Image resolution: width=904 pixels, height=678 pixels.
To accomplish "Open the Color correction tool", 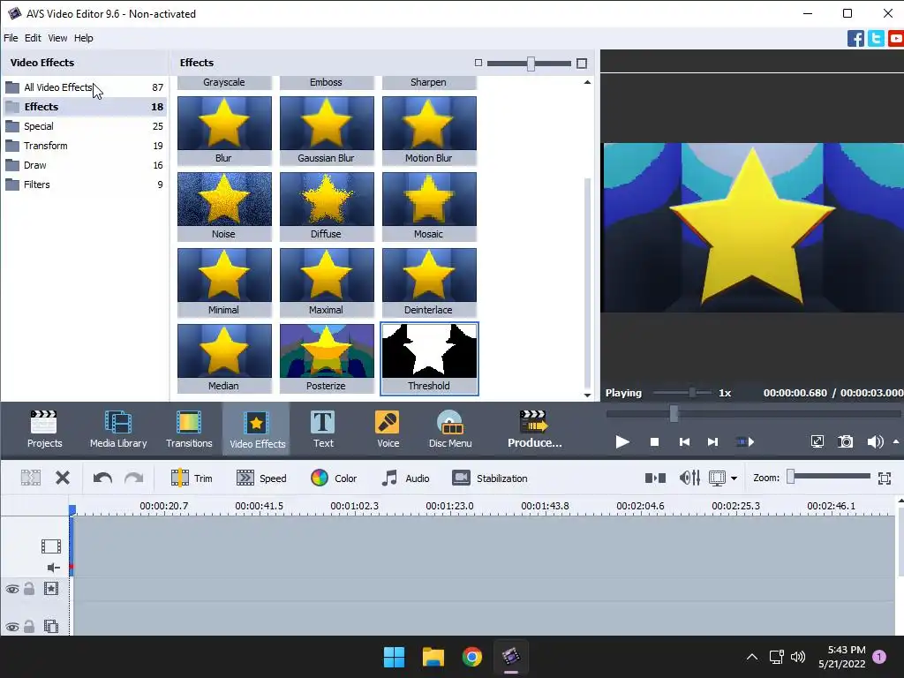I will [334, 478].
